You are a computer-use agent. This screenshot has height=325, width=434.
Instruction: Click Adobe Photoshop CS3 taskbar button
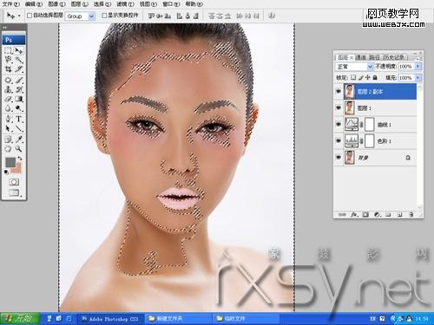[110, 319]
